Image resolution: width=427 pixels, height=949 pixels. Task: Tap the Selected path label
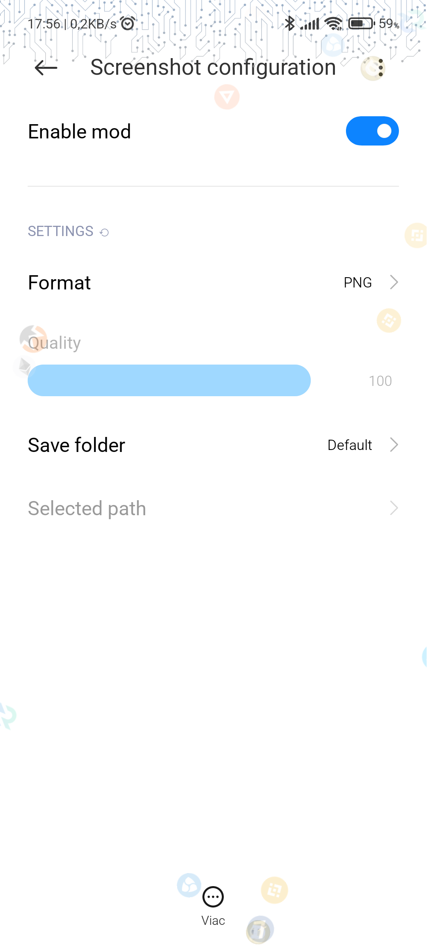(87, 509)
